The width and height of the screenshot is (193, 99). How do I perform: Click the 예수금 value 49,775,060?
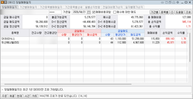137,17
